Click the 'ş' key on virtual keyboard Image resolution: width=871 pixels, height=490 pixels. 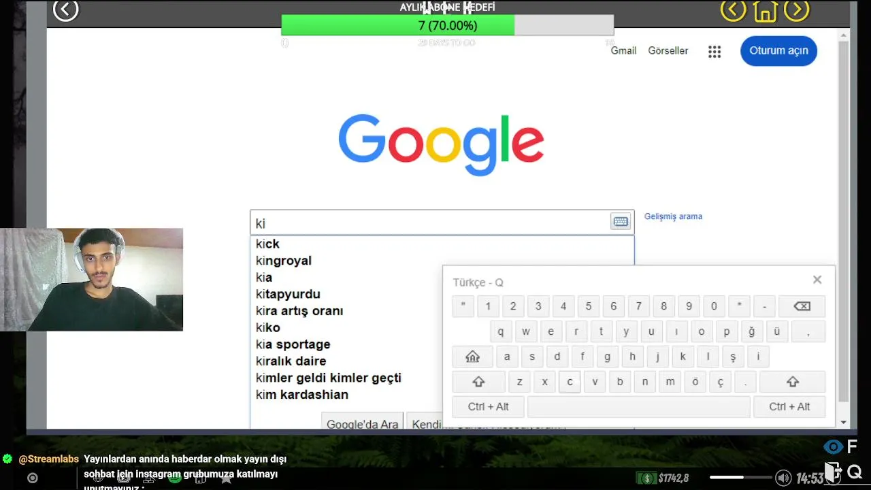tap(733, 357)
